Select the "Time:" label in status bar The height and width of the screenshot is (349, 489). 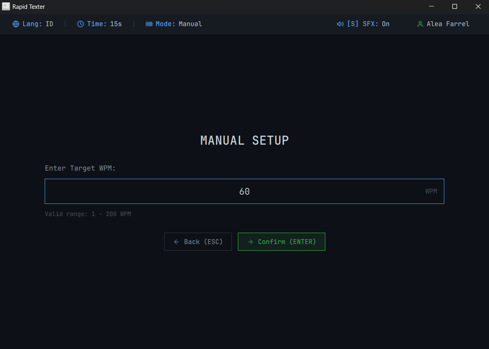pyautogui.click(x=97, y=24)
